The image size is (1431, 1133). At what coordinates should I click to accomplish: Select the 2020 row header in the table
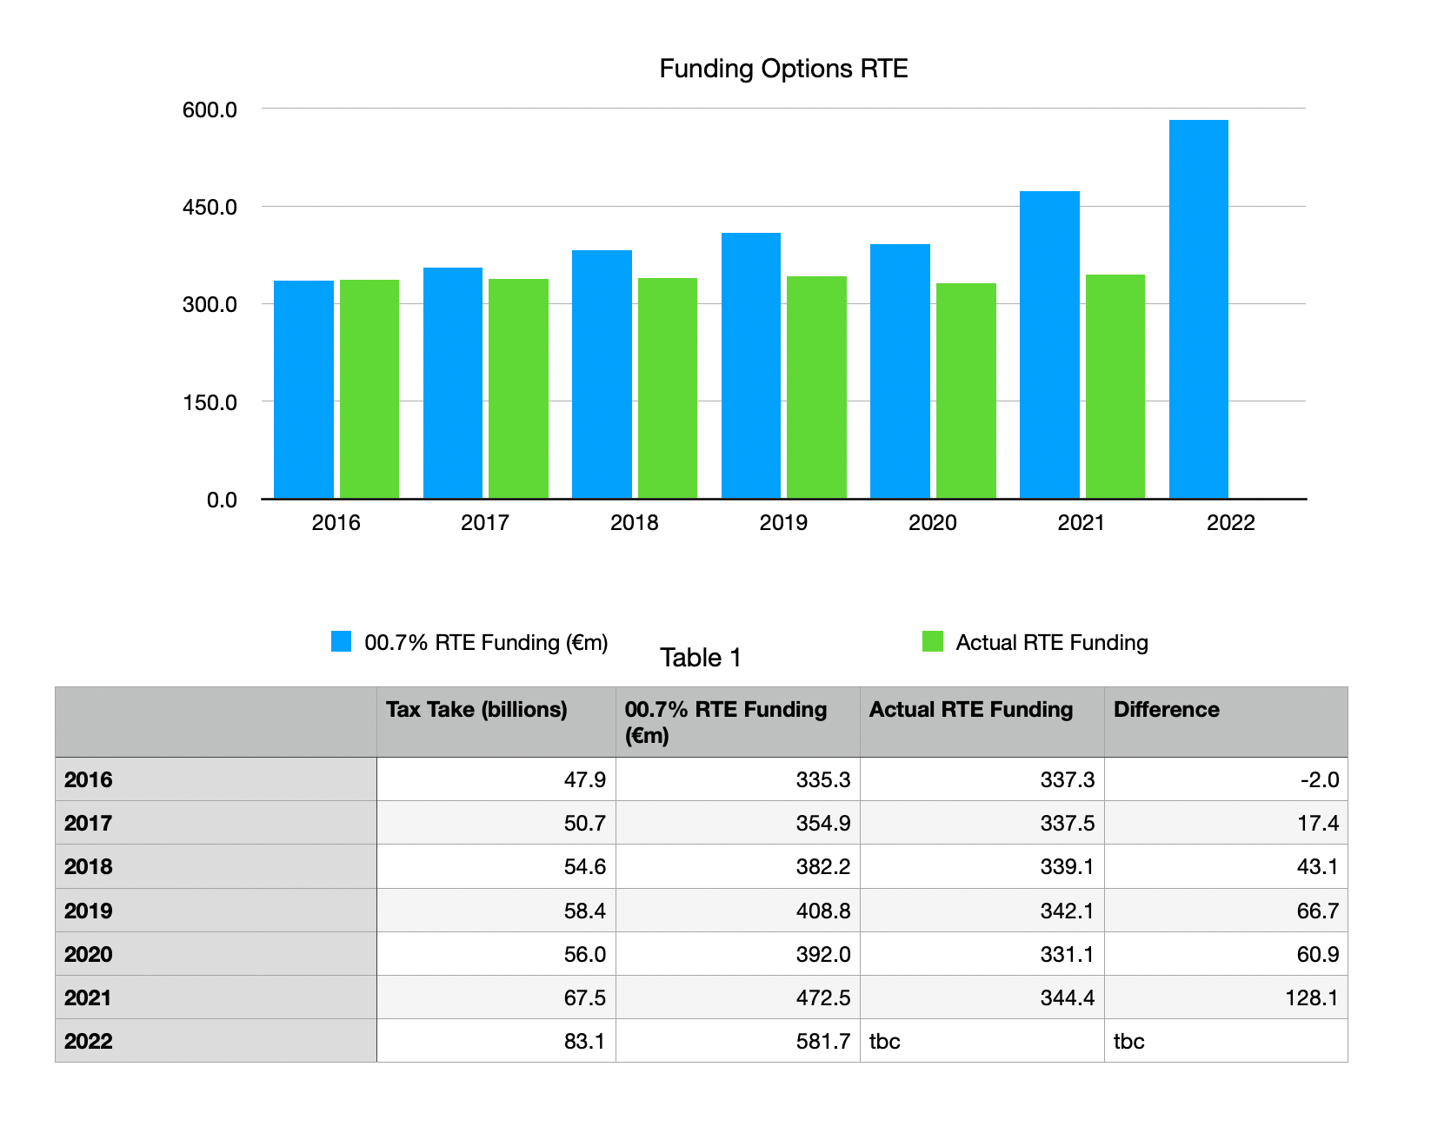pyautogui.click(x=216, y=954)
